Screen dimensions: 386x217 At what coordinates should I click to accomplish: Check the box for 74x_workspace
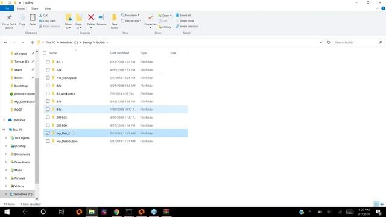pos(48,78)
